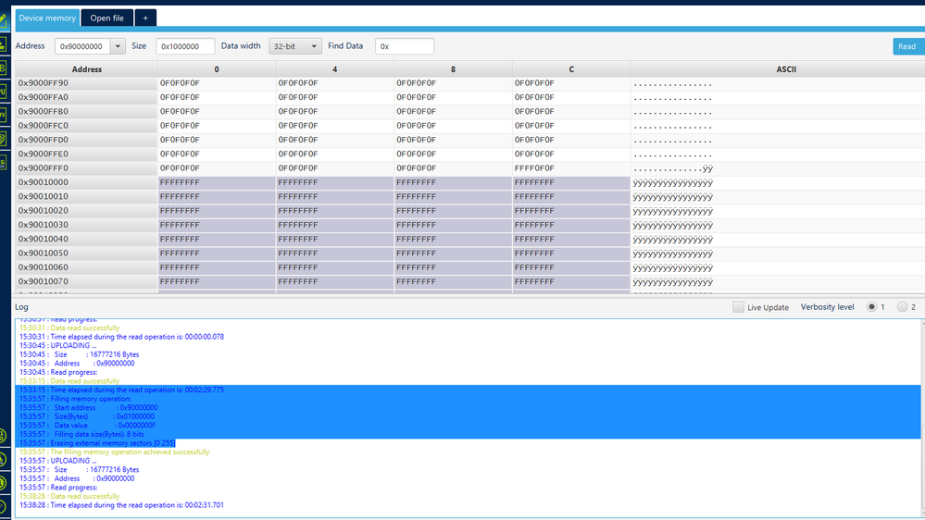Select address row 0x9000FFF0

[x=86, y=168]
